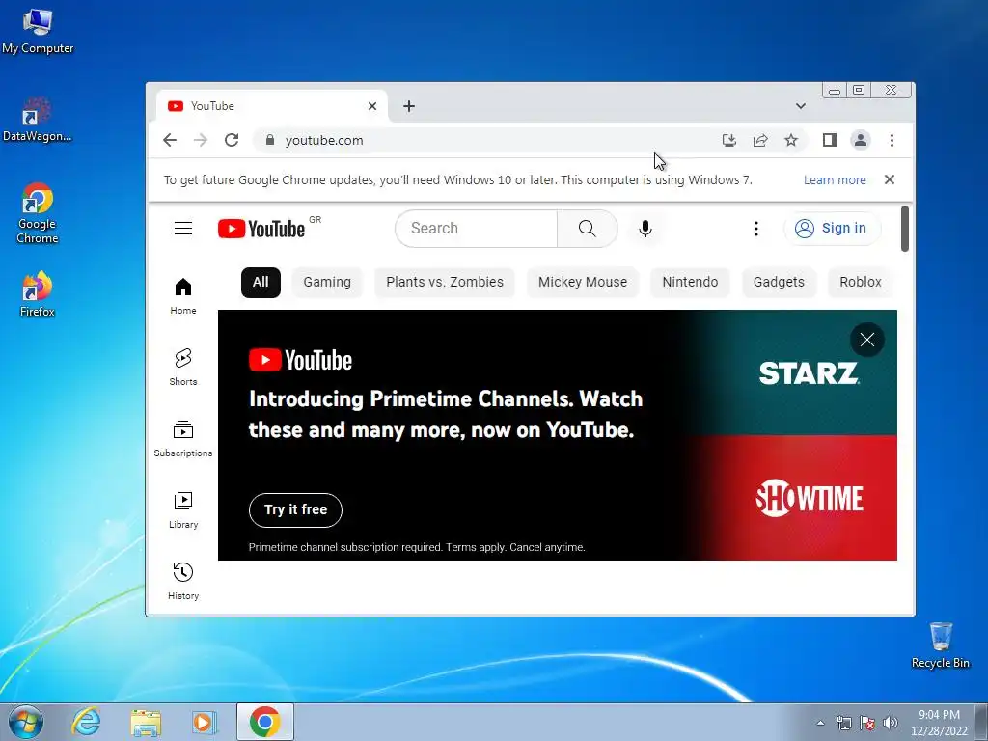988x741 pixels.
Task: Click the browser forward arrow
Action: [201, 140]
